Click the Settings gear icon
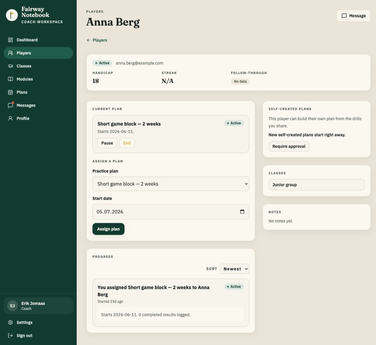This screenshot has height=345, width=376. pos(10,322)
